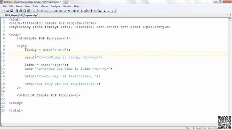Viewport: 232px width, 130px height.
Task: Click the 'but they are not required' echo line
Action: click(62, 84)
